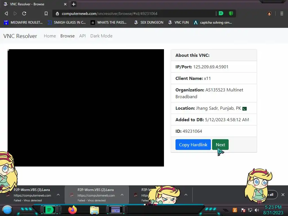Close the downloads bar
The height and width of the screenshot is (216, 288).
[x=283, y=195]
